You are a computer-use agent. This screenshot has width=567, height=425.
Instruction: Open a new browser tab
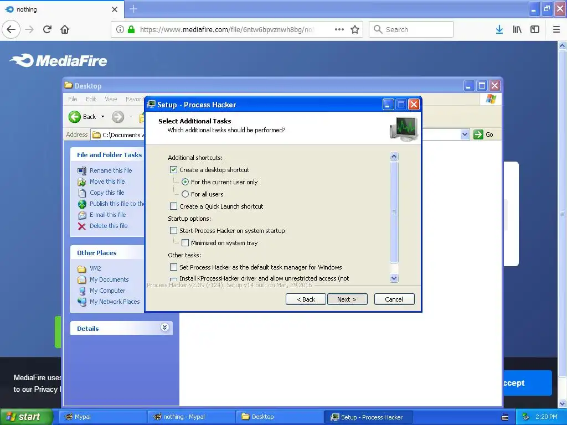tap(133, 9)
